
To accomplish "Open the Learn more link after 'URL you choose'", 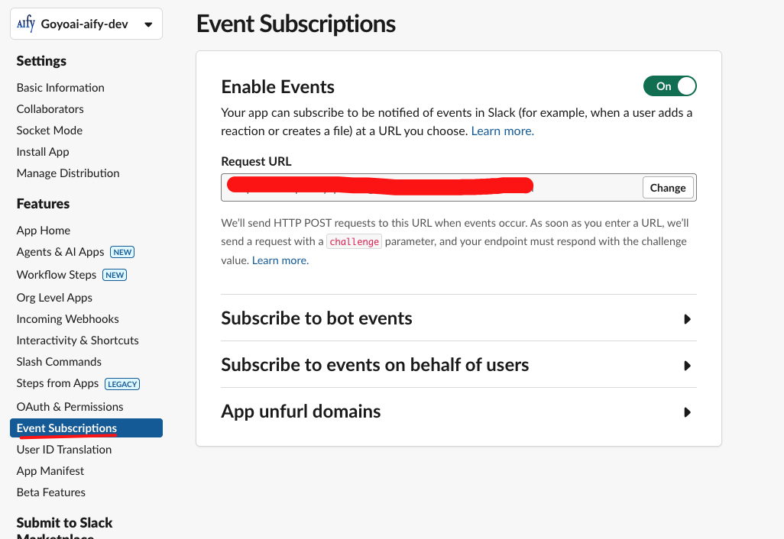I will click(503, 131).
